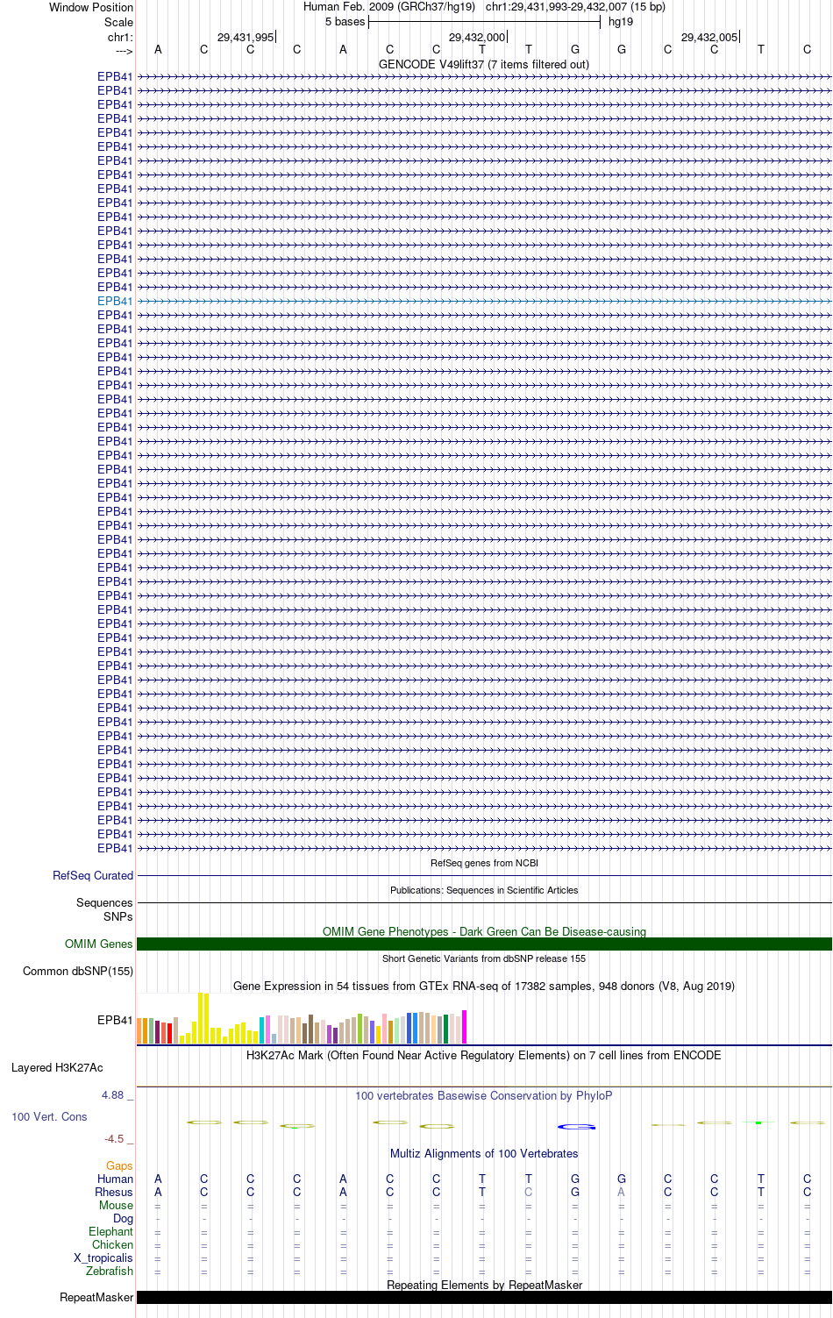The width and height of the screenshot is (833, 1318).
Task: Click the black RepeatMasker bar
Action: tap(484, 1297)
